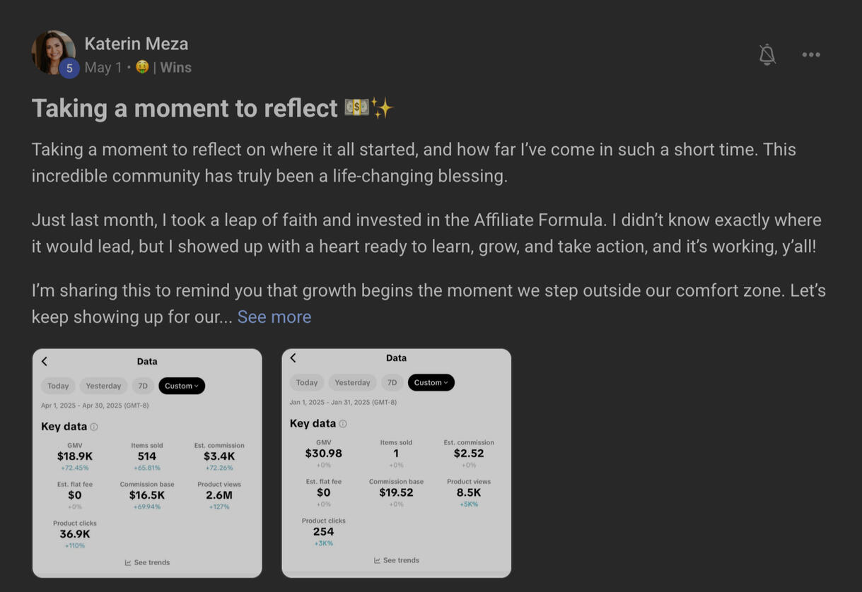The height and width of the screenshot is (592, 862).
Task: Toggle the post notification bell
Action: 767,54
